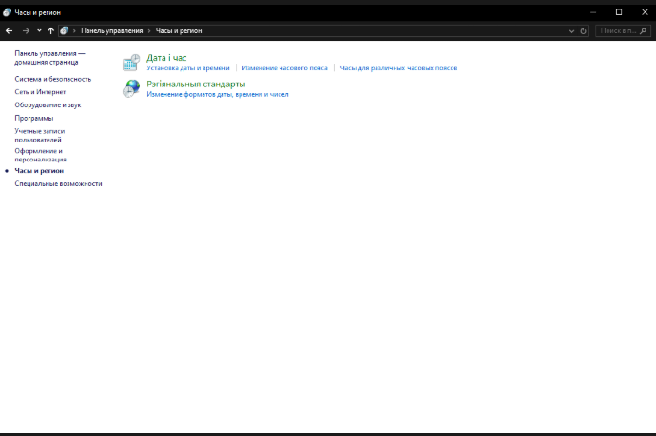This screenshot has height=436, width=656.
Task: Select Часы и регион breadcrumb
Action: 179,31
